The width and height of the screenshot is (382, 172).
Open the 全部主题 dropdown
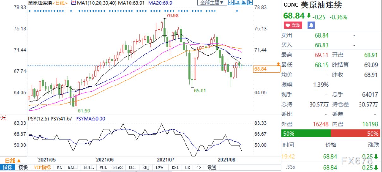click(x=212, y=3)
